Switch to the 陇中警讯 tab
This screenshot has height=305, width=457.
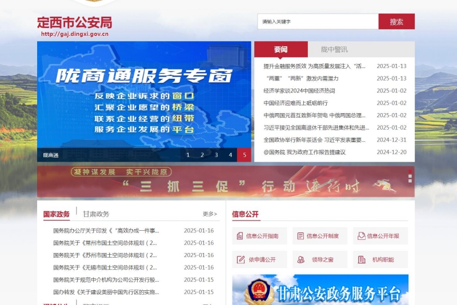334,50
